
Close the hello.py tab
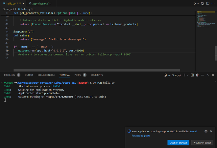coord(23,4)
